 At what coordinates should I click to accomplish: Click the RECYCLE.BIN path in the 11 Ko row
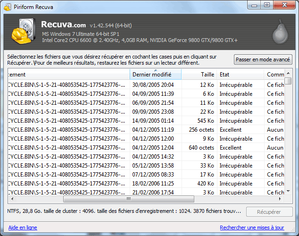tap(67, 103)
